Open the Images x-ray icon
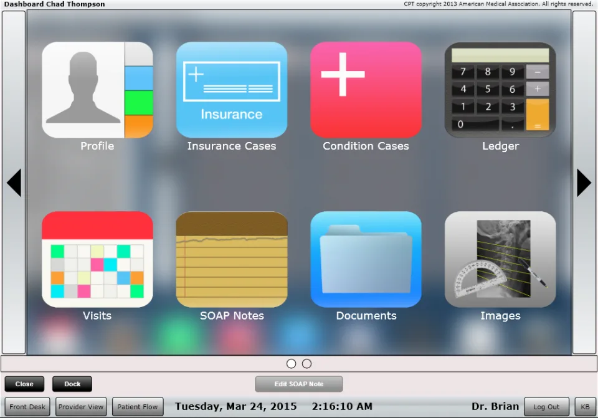The image size is (598, 418). pyautogui.click(x=500, y=259)
